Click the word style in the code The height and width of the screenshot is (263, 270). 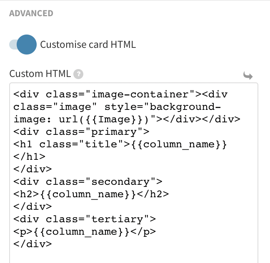point(121,107)
